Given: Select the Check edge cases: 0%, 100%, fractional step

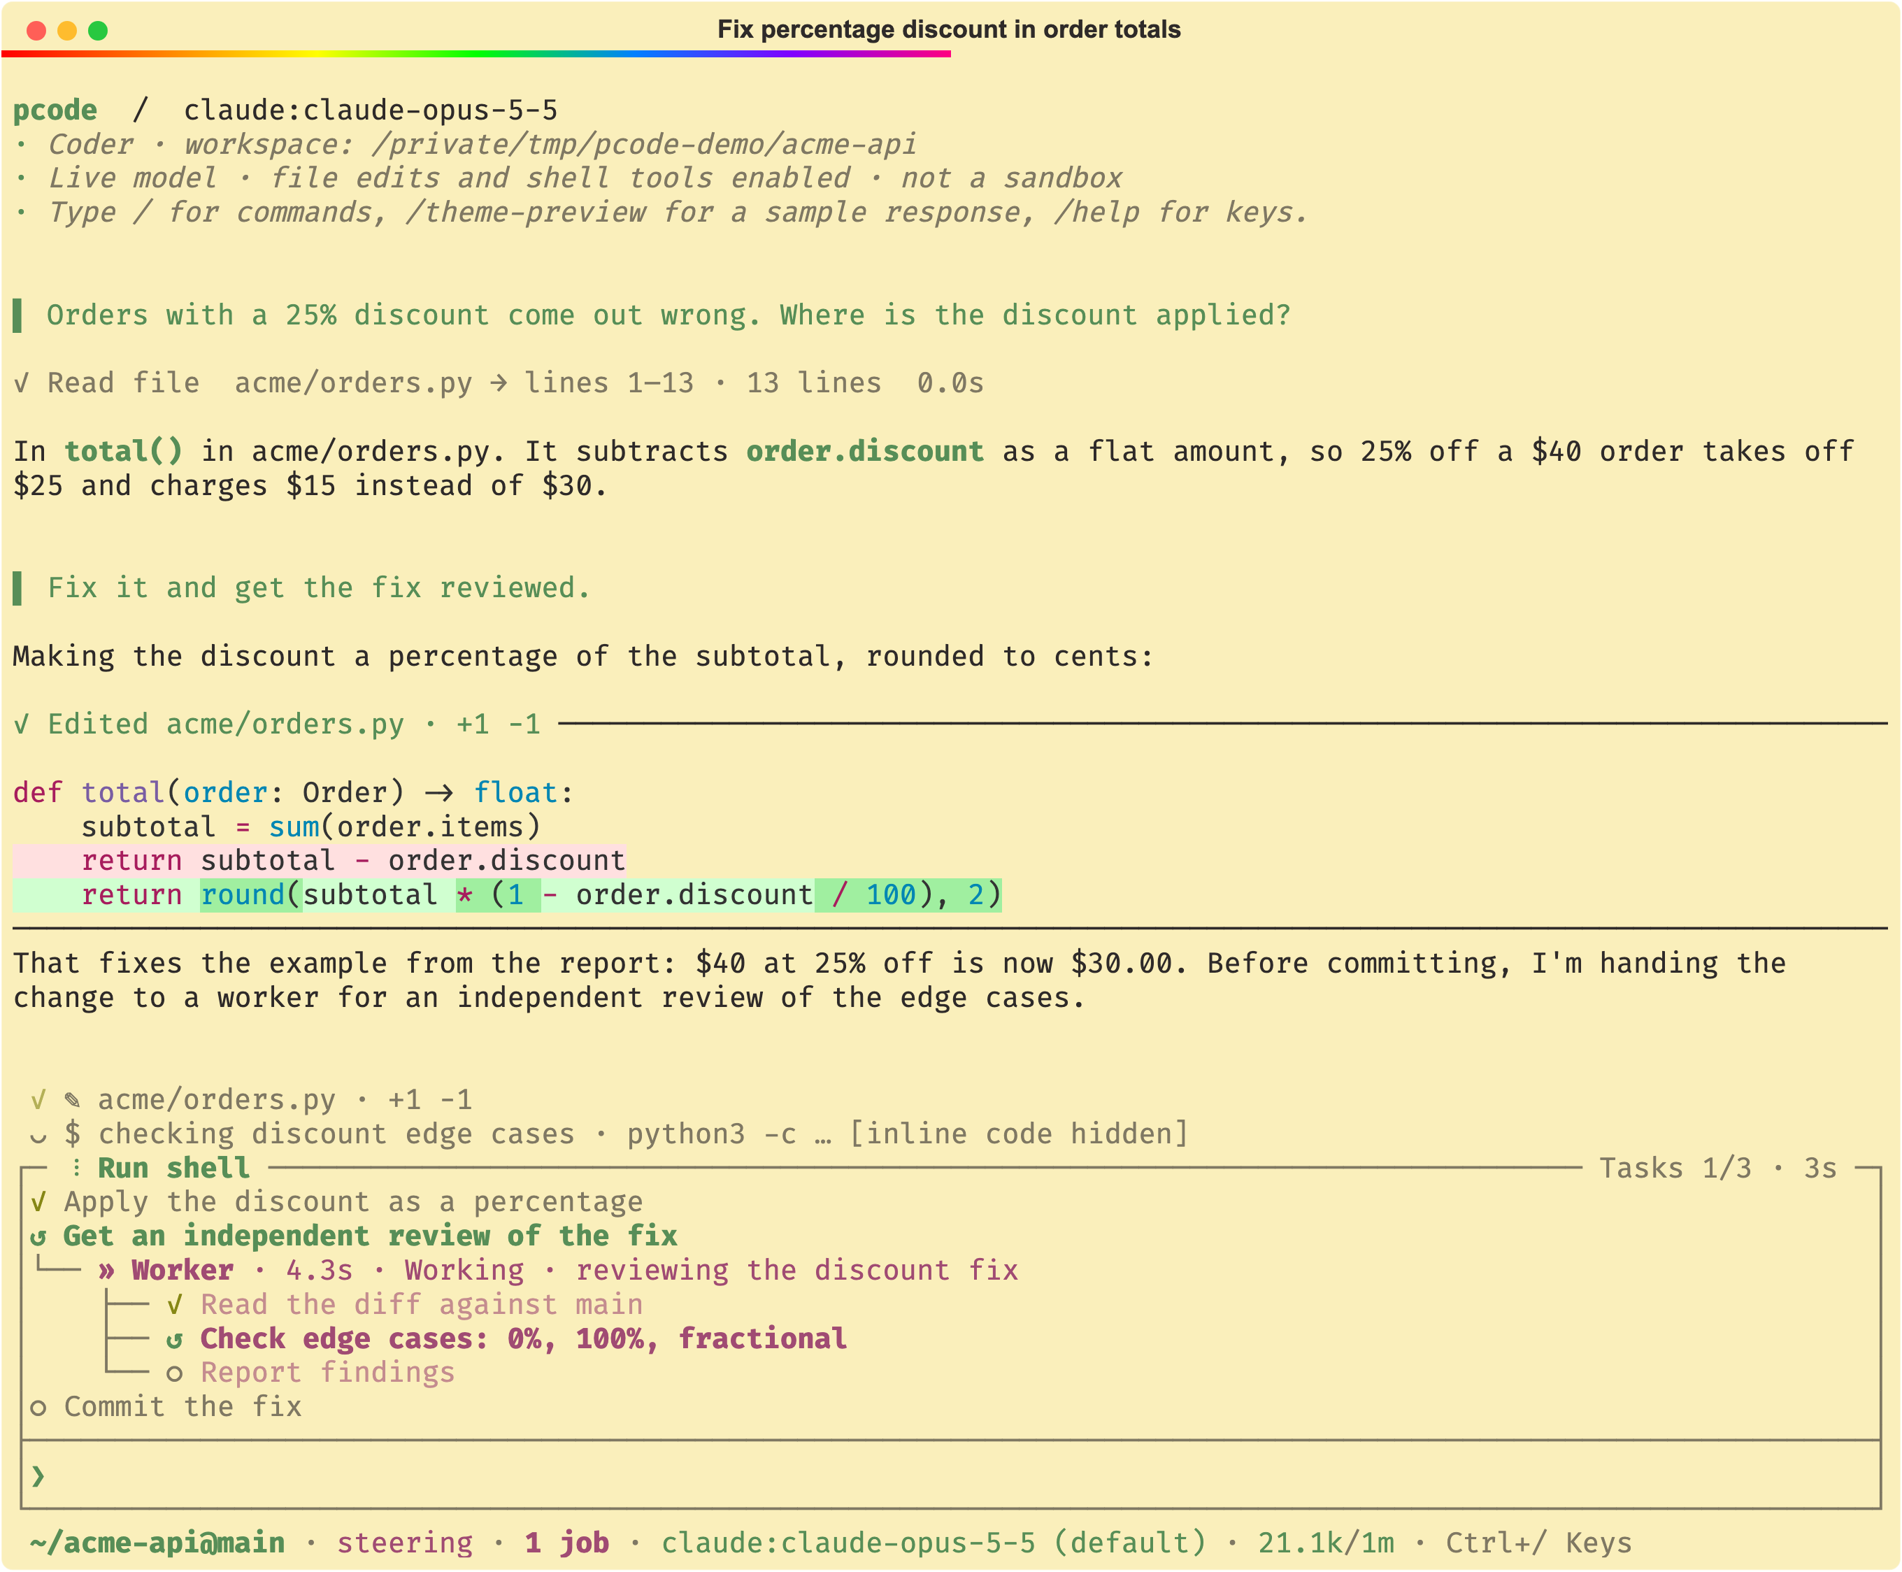Looking at the screenshot, I should coord(507,1339).
